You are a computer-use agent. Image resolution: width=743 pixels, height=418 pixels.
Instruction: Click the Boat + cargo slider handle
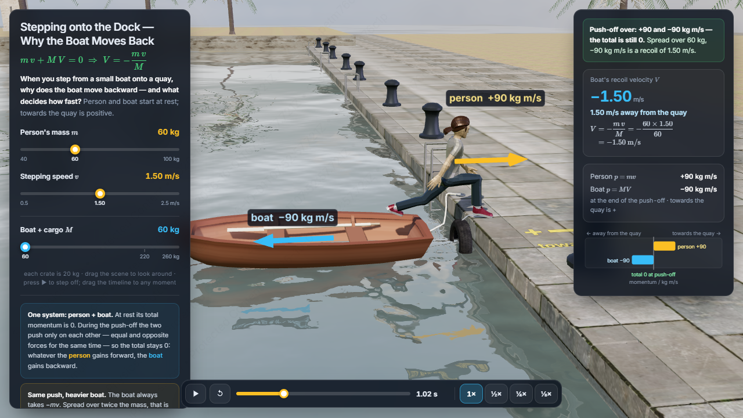coord(25,247)
